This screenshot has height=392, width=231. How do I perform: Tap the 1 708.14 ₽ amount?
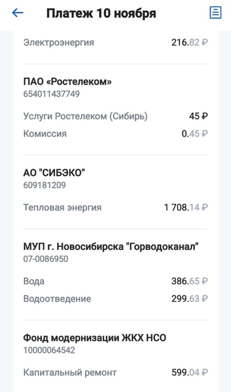tap(186, 208)
